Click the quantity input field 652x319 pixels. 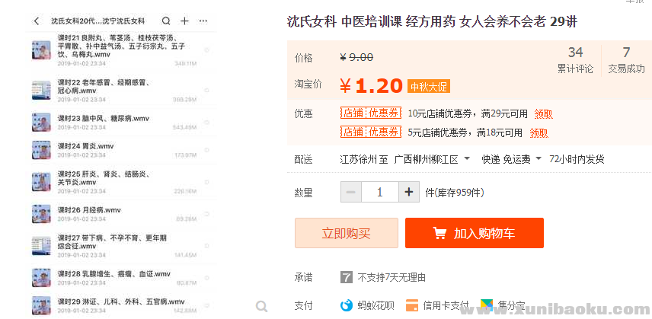[379, 192]
